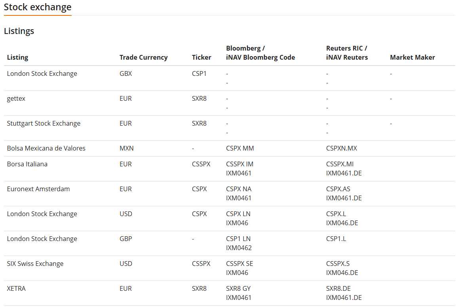Select London Stock Exchange in the GBX row

point(42,73)
